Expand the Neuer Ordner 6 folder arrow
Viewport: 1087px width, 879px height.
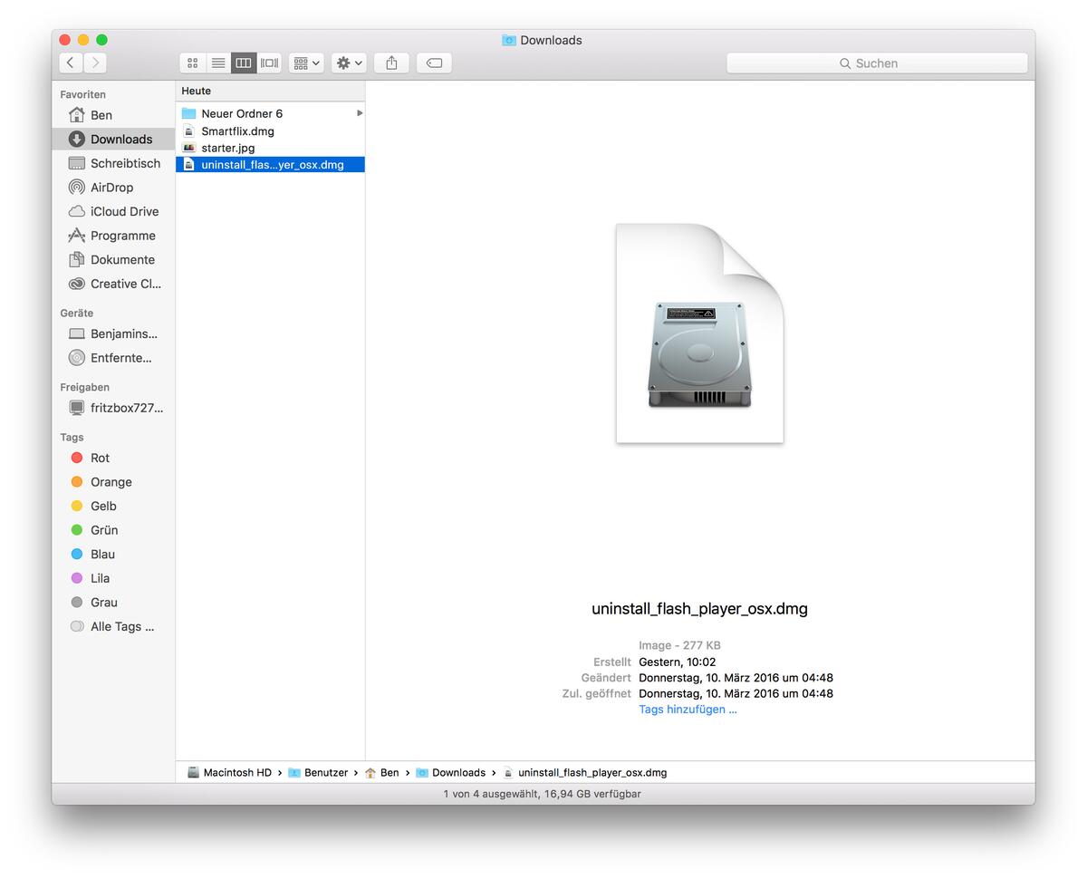[360, 113]
